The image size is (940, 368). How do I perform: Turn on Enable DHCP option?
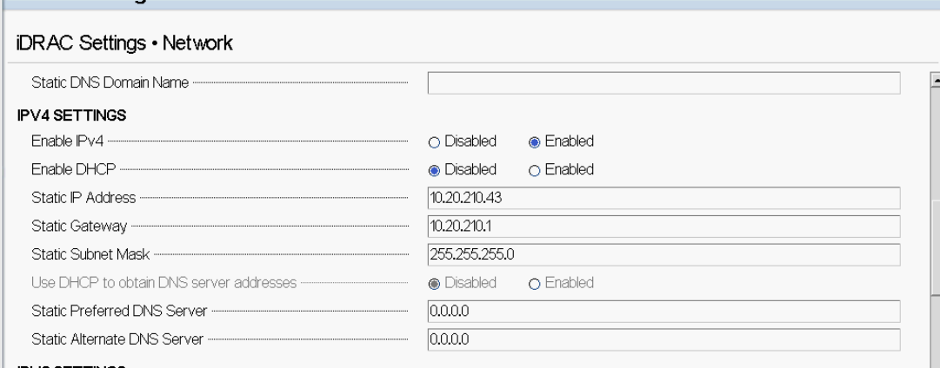[534, 169]
